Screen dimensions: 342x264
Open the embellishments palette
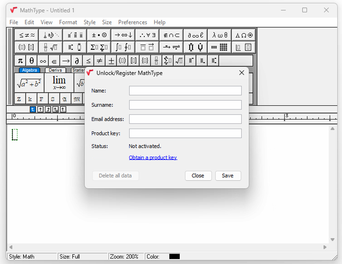(x=75, y=35)
